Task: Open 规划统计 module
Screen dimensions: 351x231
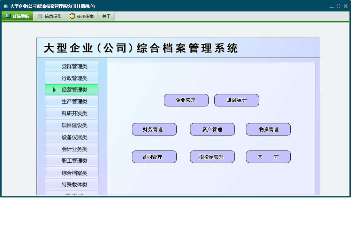Action: (x=237, y=100)
